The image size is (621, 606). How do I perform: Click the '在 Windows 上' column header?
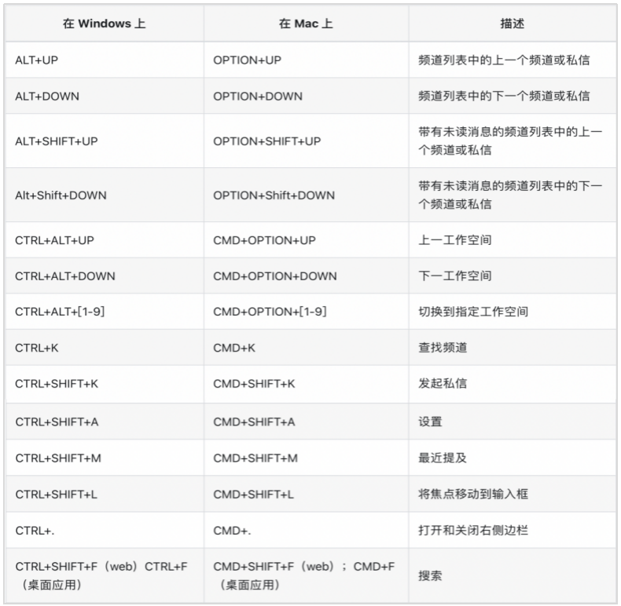click(x=105, y=24)
